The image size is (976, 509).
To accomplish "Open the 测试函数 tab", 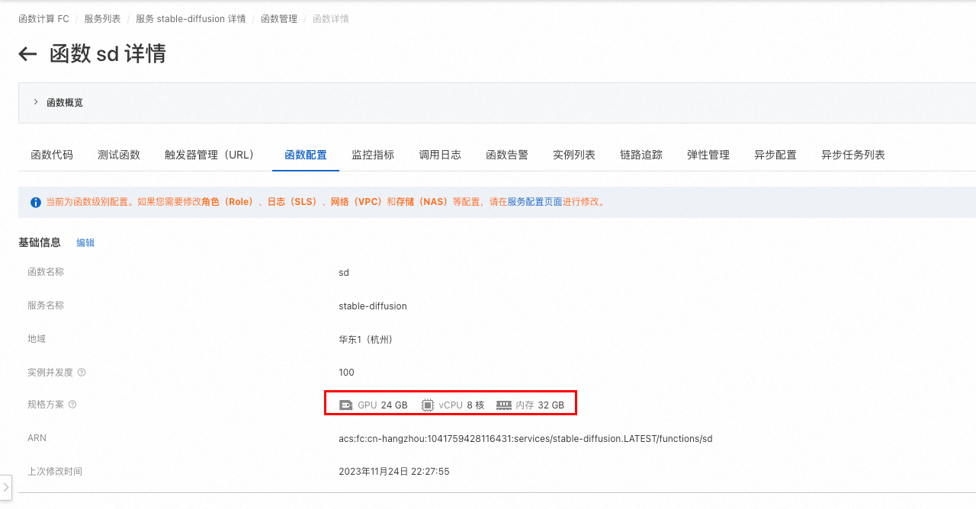I will pyautogui.click(x=119, y=155).
